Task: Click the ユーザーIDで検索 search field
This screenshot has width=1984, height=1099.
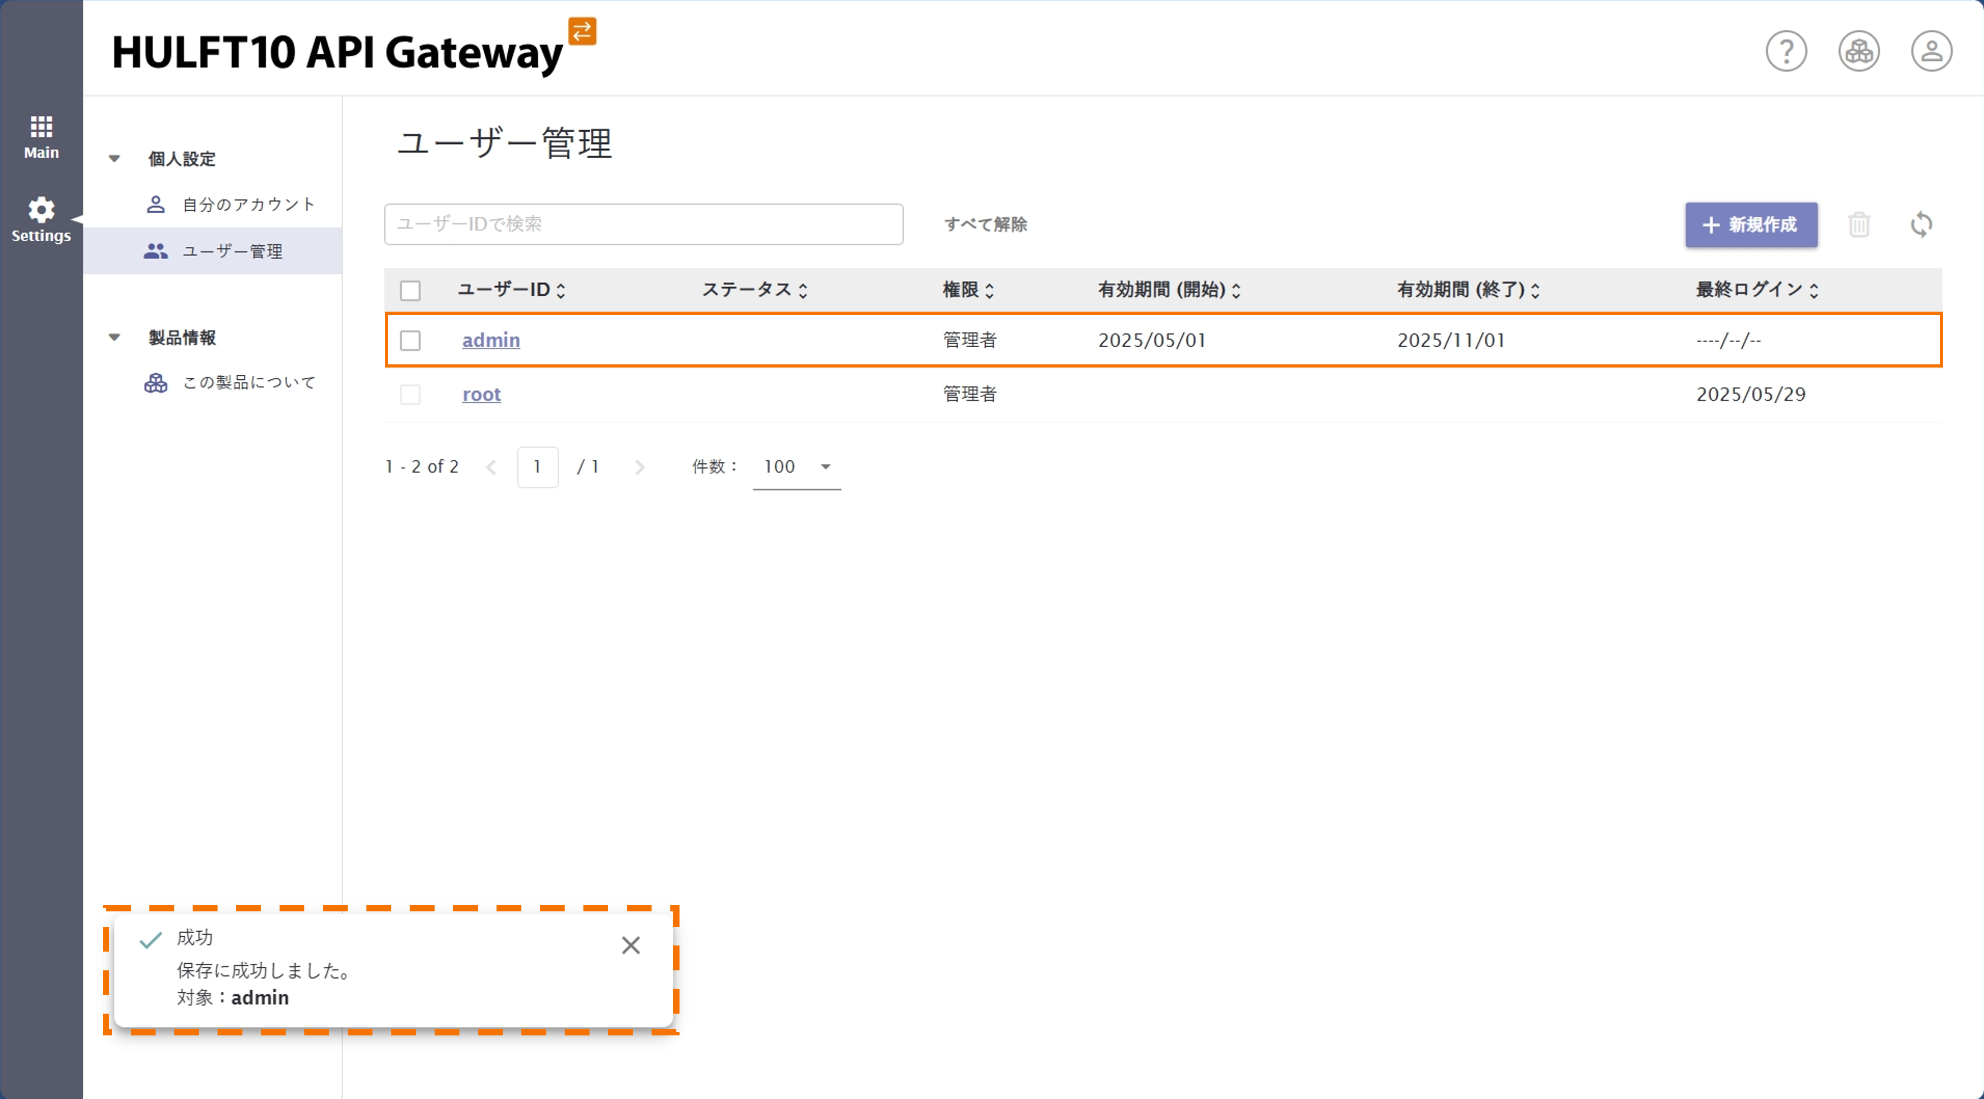Action: point(643,224)
